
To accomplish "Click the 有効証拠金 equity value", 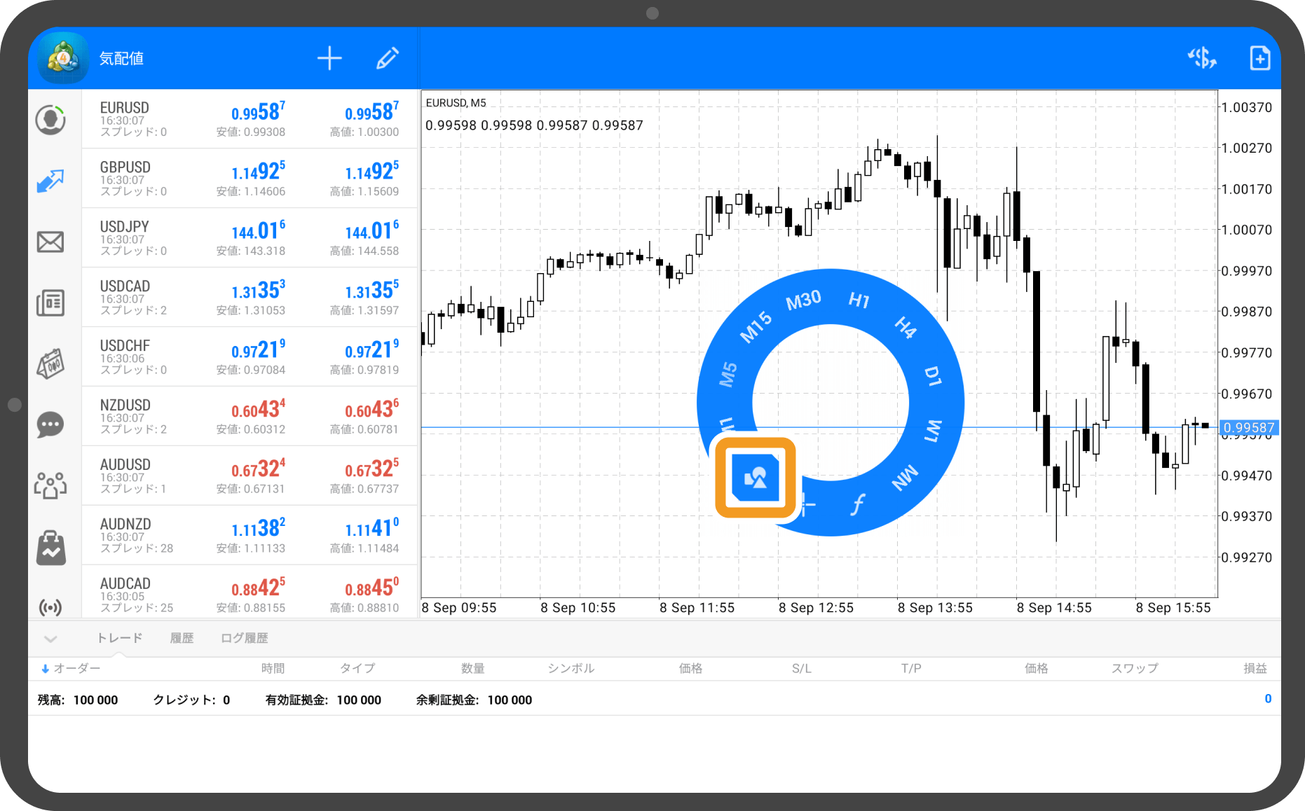I will (359, 700).
